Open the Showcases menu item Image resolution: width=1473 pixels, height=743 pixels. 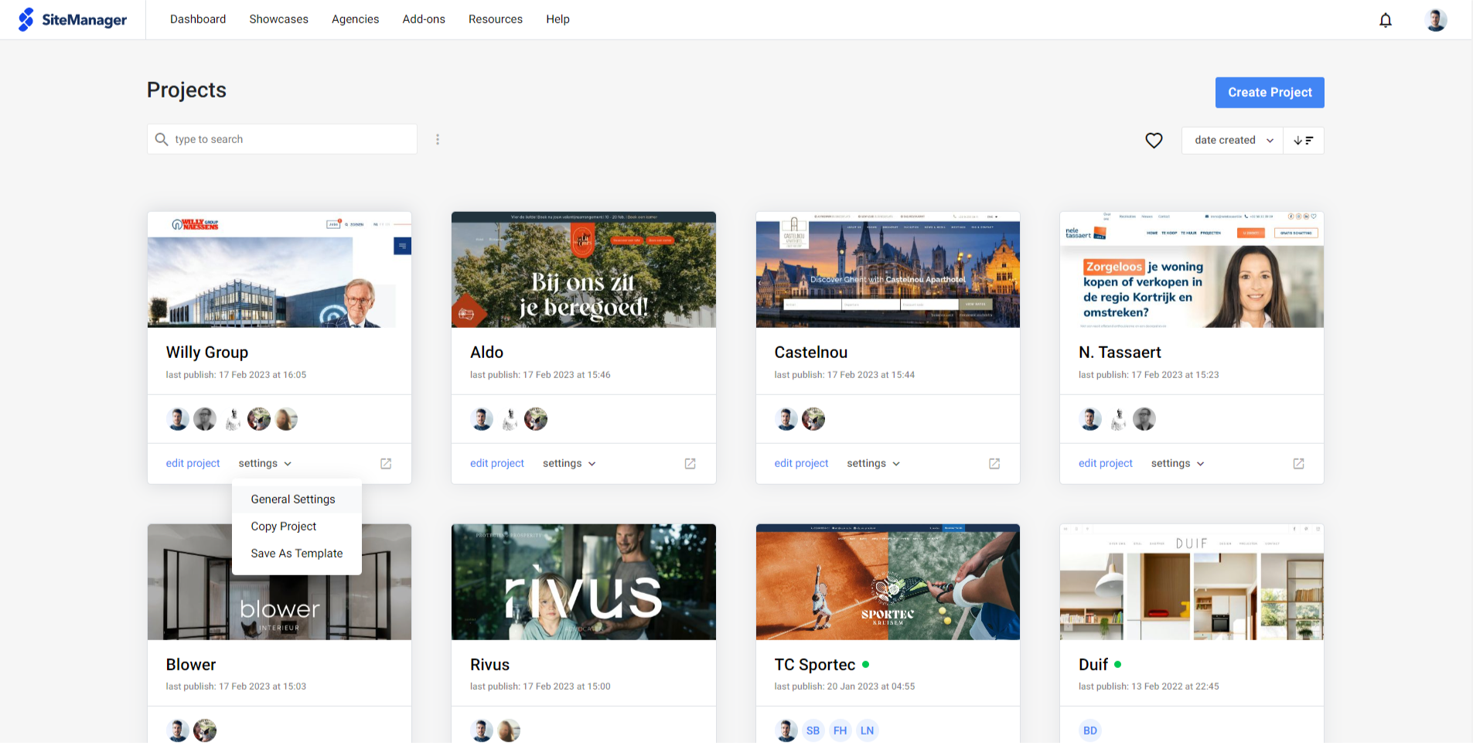tap(278, 19)
